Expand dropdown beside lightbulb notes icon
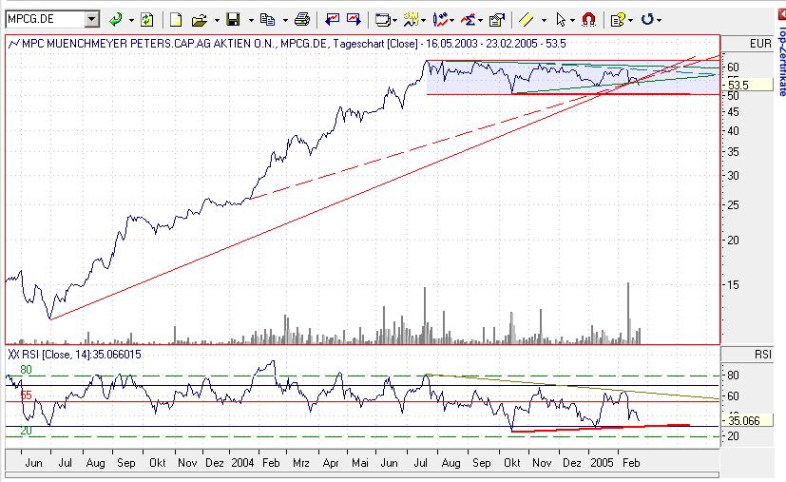 630,21
